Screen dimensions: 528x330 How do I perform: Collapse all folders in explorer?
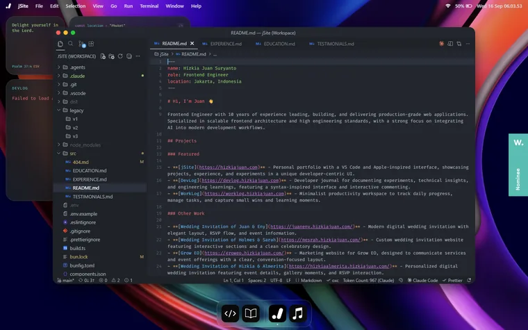(x=129, y=56)
